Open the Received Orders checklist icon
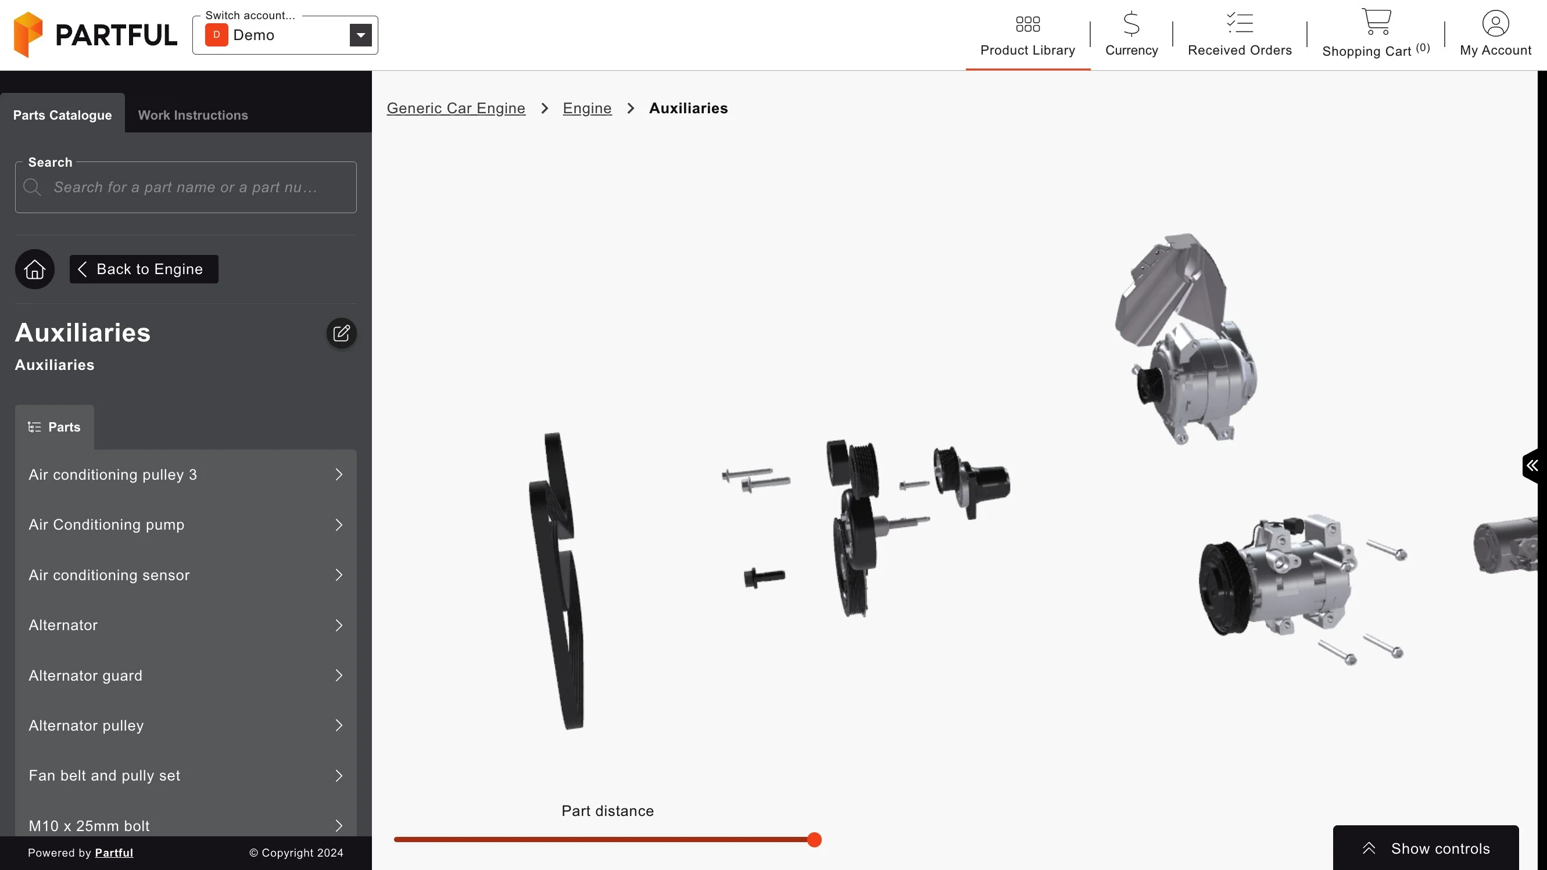The image size is (1547, 870). click(1240, 23)
